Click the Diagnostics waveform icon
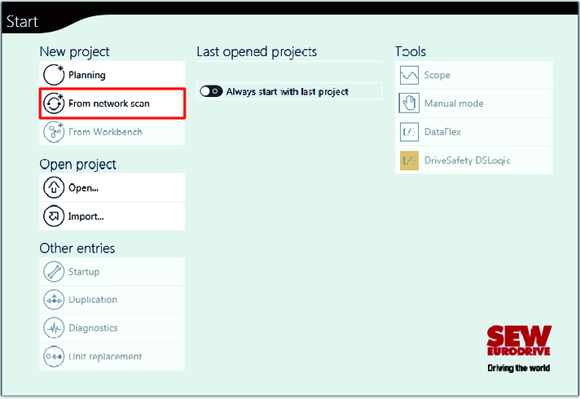The width and height of the screenshot is (580, 399). tap(54, 328)
